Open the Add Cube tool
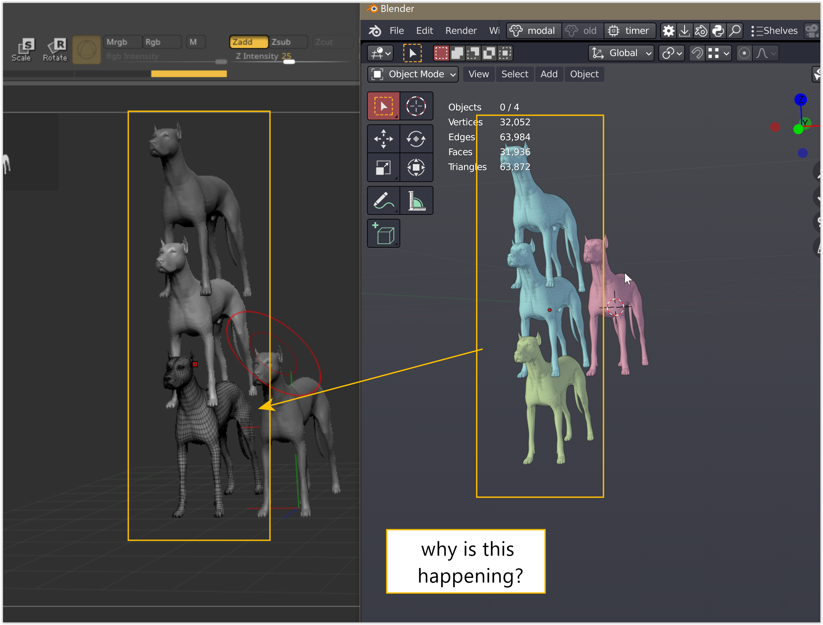Image resolution: width=823 pixels, height=625 pixels. tap(384, 233)
